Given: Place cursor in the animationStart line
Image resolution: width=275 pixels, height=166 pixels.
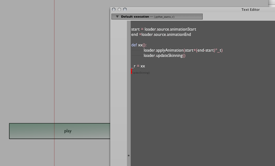Looking at the screenshot, I should 164,29.
